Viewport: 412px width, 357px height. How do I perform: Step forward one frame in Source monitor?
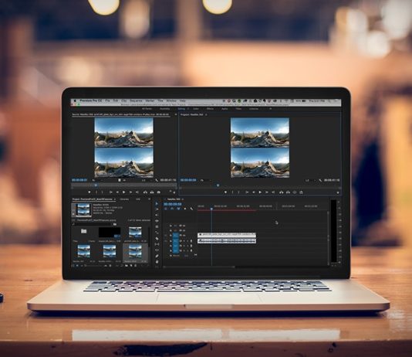click(130, 192)
